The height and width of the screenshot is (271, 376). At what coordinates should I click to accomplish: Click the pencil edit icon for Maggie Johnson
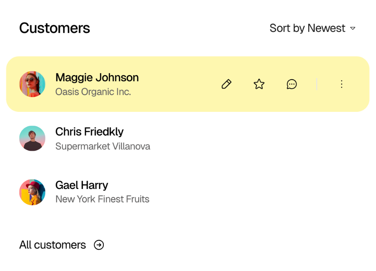[226, 84]
